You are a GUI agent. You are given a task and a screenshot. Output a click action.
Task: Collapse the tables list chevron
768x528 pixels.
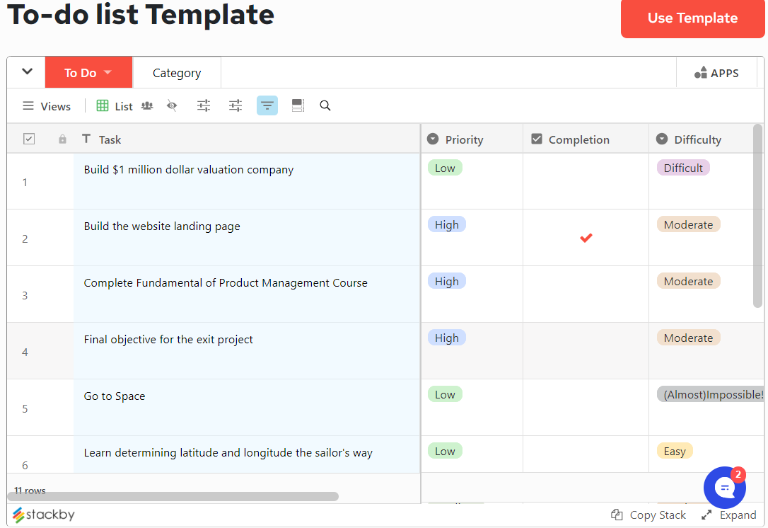[28, 71]
